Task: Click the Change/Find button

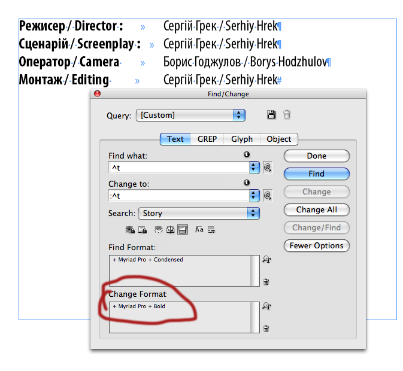Action: click(316, 228)
